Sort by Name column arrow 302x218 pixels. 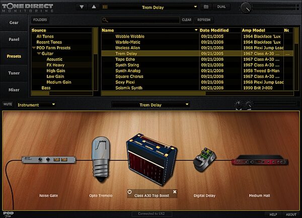coord(196,30)
